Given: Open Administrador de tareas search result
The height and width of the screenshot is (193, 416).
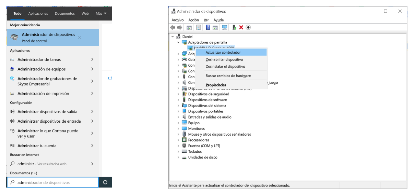Looking at the screenshot, I should [53, 59].
